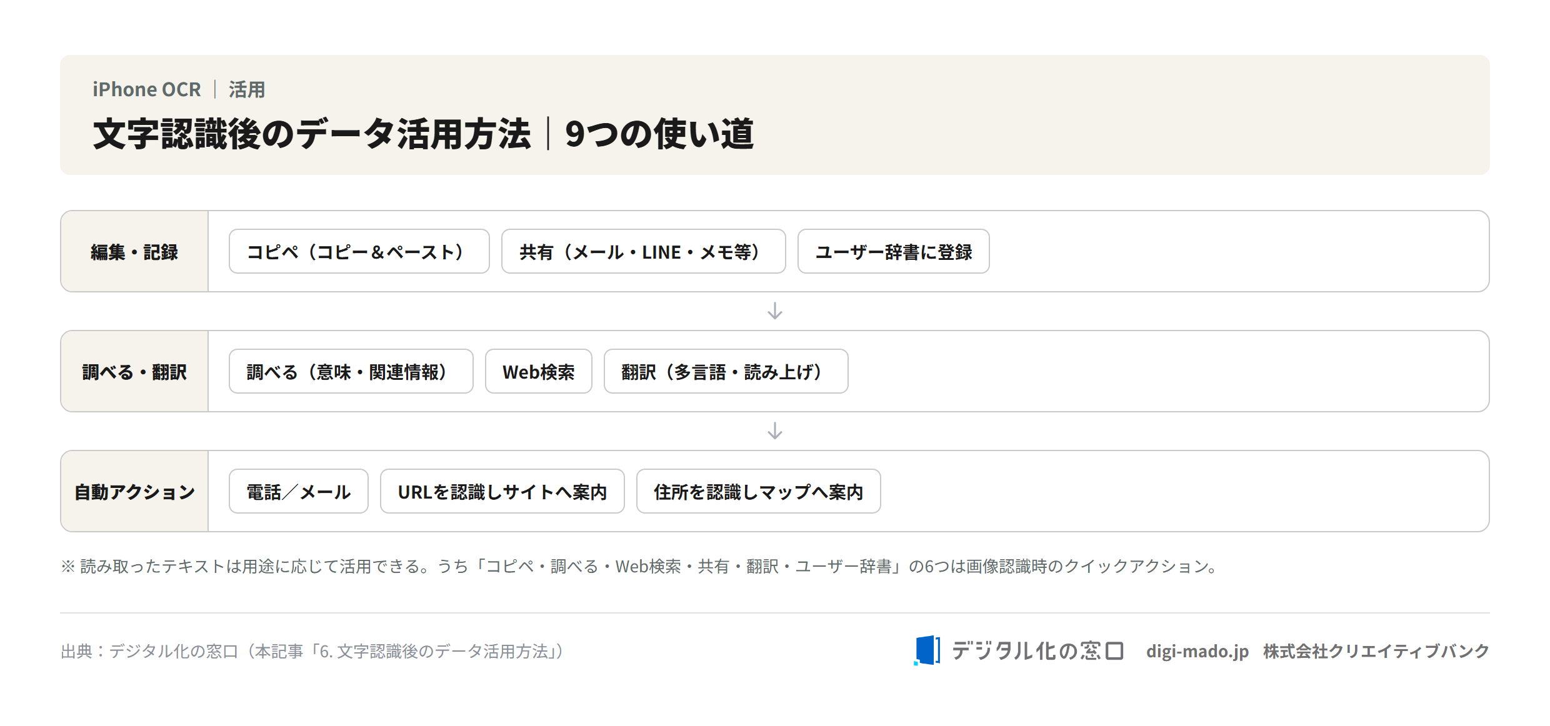
Task: Select the URLを認識しサイトへ案内 chip
Action: (x=502, y=491)
